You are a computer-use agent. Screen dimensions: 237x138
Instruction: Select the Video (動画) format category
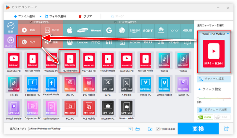(29, 30)
